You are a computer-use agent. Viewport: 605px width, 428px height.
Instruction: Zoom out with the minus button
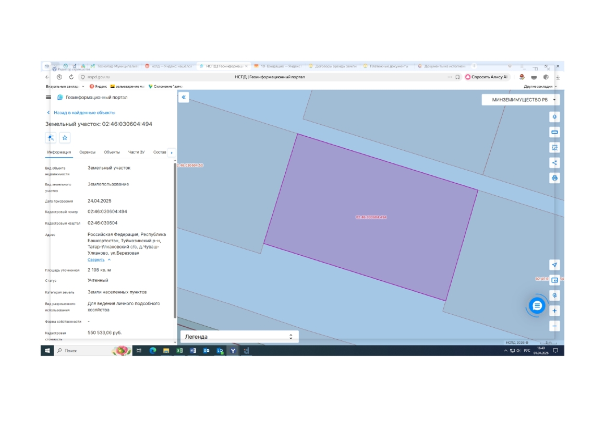coord(554,326)
